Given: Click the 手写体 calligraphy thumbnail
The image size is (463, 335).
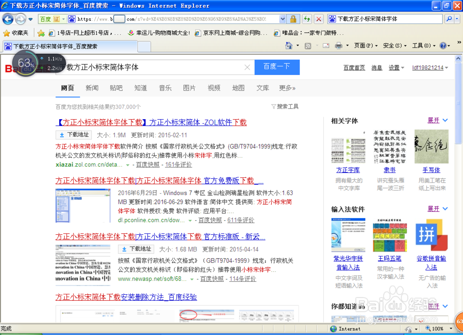Looking at the screenshot, I should (432, 146).
